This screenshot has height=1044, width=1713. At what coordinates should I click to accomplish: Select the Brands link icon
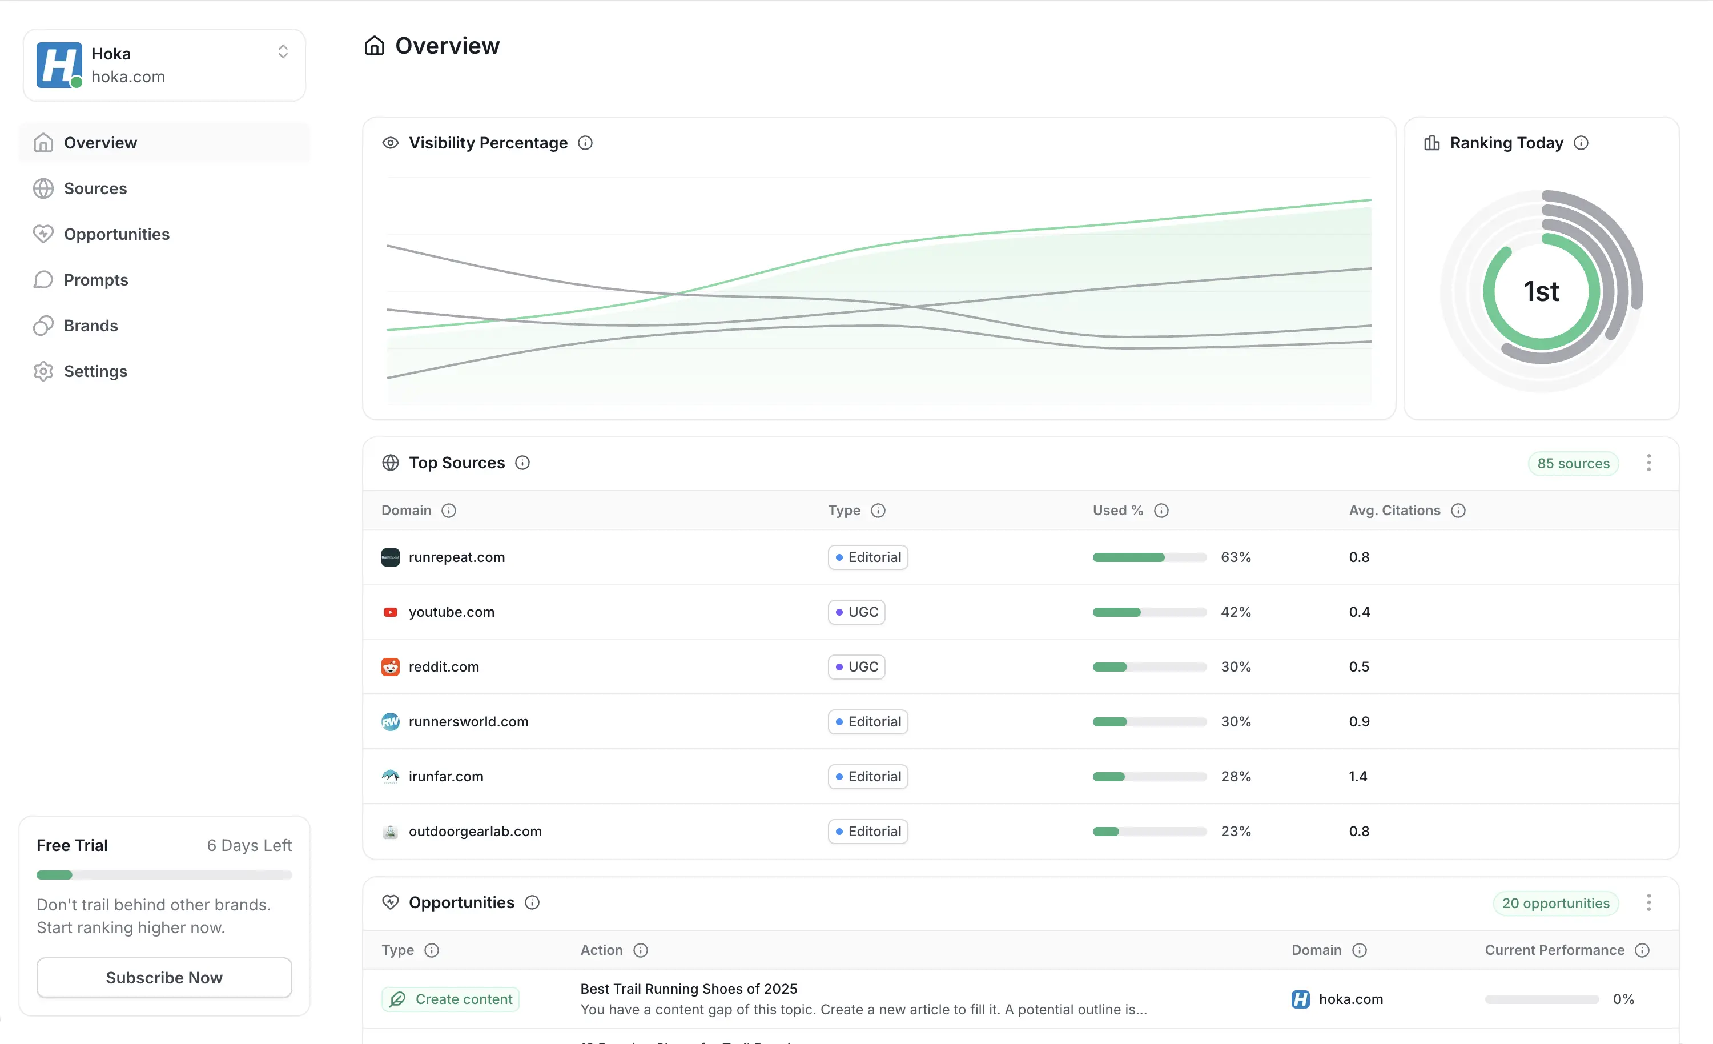click(x=43, y=325)
